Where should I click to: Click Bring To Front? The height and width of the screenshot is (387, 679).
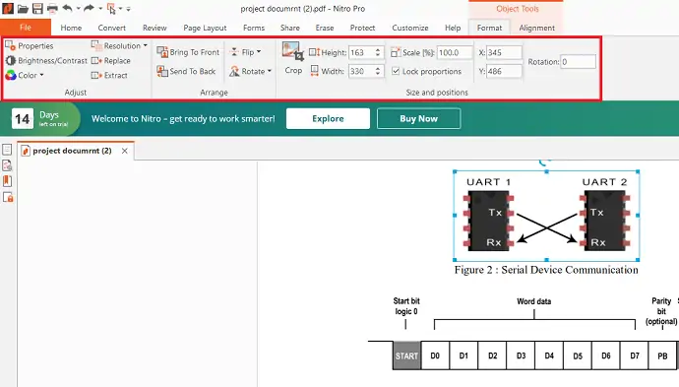(x=188, y=52)
